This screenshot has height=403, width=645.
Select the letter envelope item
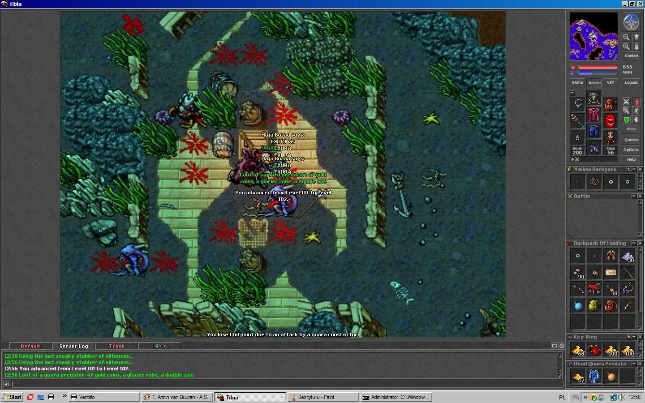point(611,272)
